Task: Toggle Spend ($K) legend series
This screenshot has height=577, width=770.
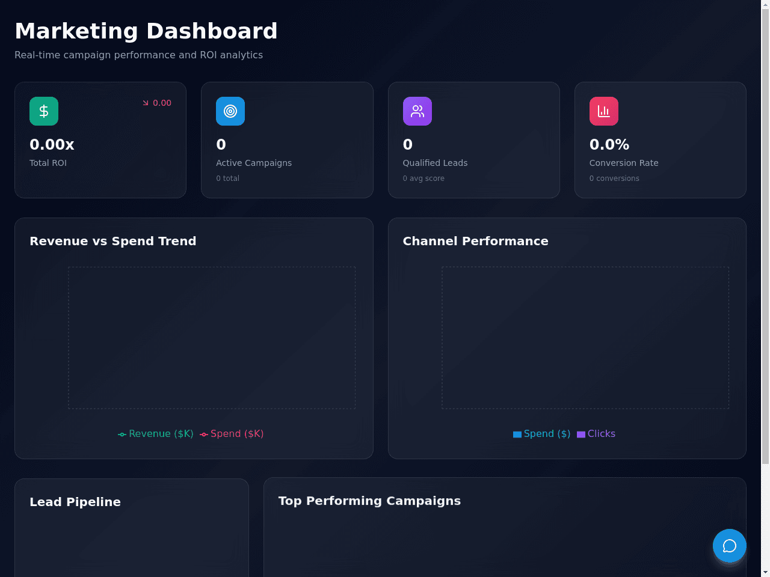Action: [232, 434]
